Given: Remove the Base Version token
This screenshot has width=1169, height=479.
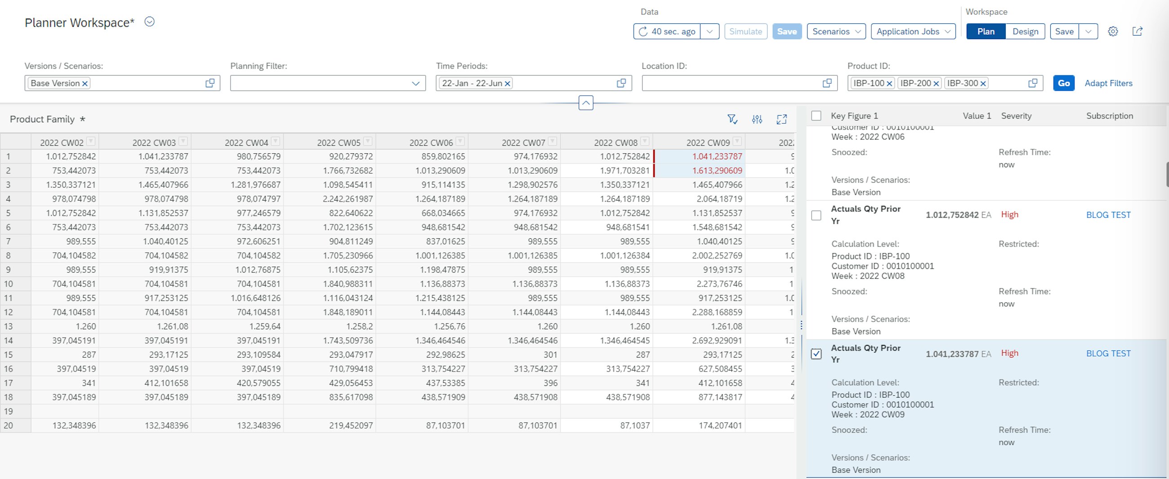Looking at the screenshot, I should (x=85, y=84).
